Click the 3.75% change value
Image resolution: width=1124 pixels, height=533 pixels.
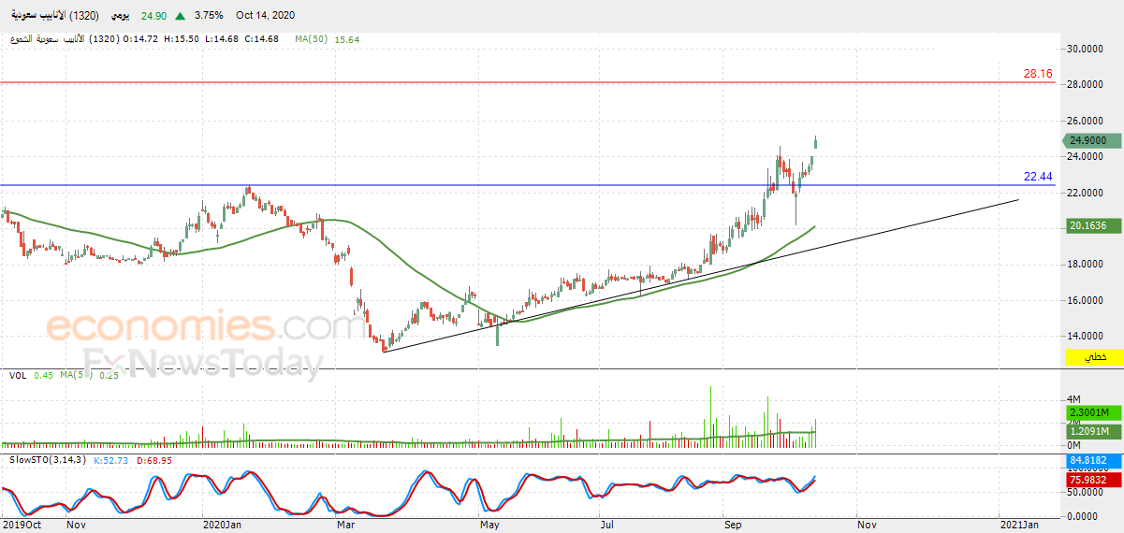pyautogui.click(x=207, y=15)
